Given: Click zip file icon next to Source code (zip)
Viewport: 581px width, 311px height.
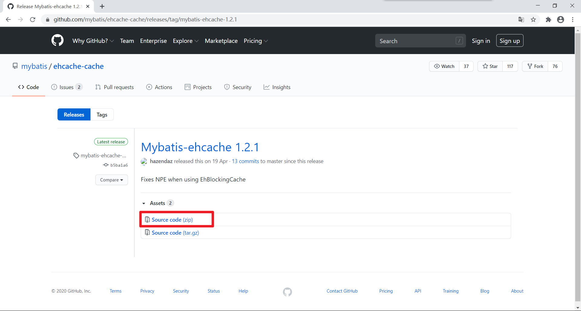Looking at the screenshot, I should click(147, 220).
